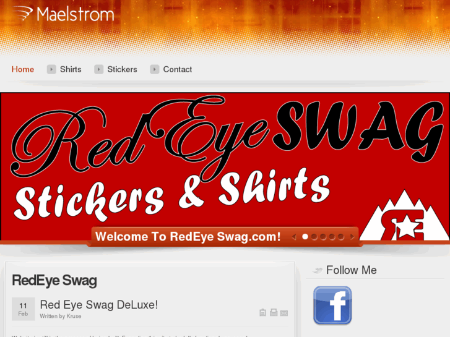The image size is (450, 337).
Task: Click the arrow icon beside Stickers
Action: [98, 69]
